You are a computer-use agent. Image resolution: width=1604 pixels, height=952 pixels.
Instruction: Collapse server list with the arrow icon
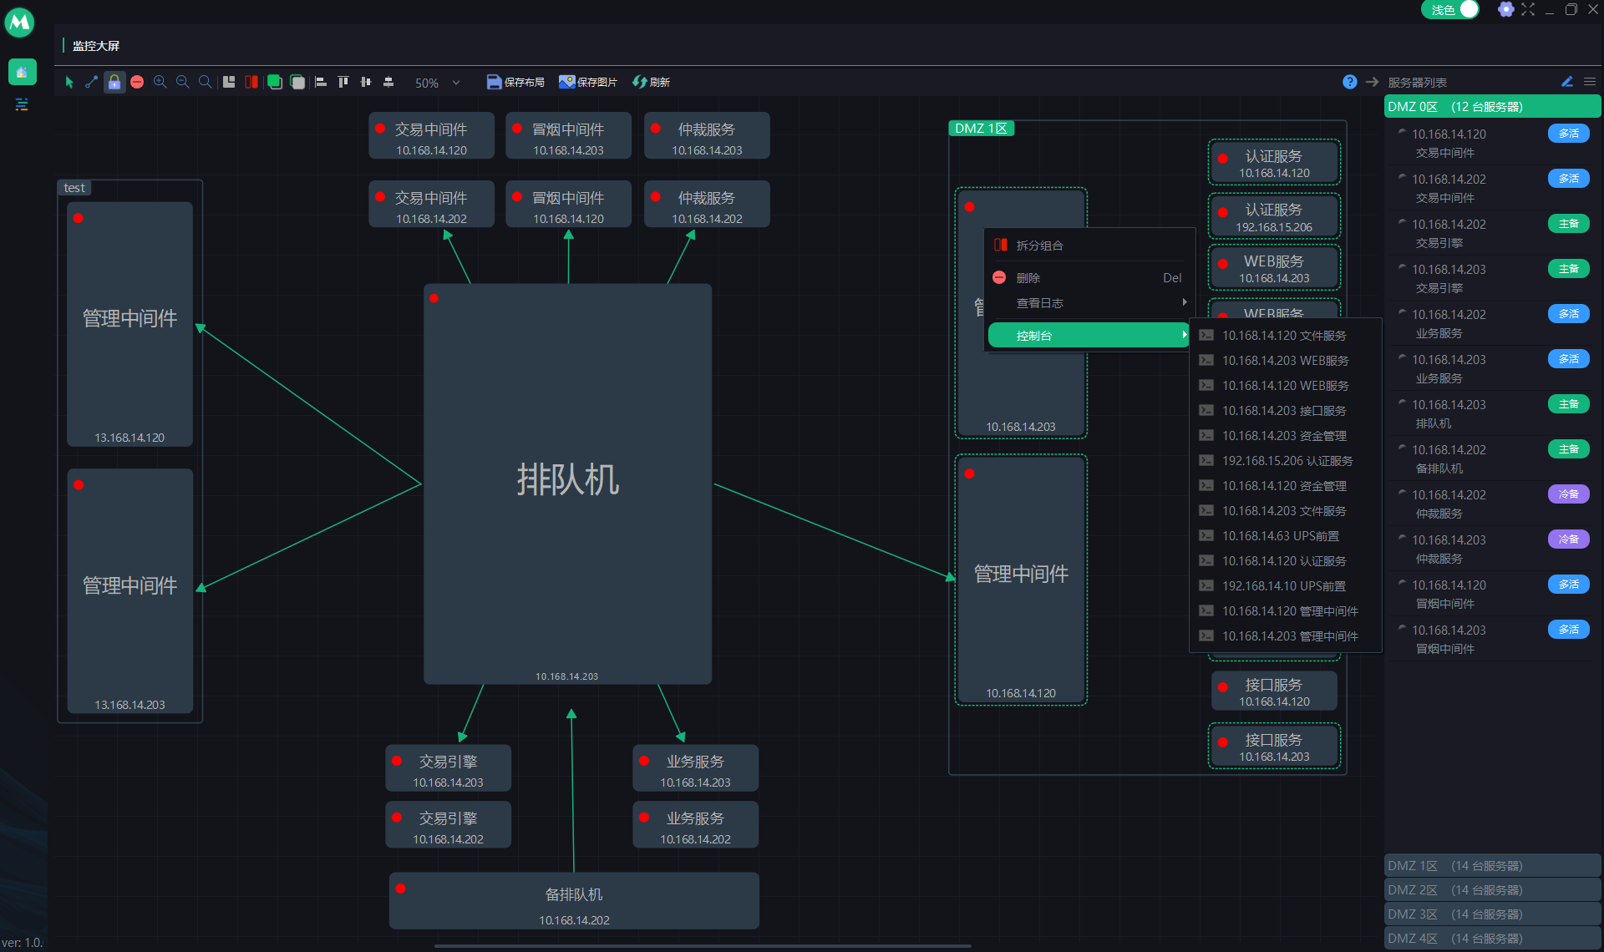point(1372,82)
